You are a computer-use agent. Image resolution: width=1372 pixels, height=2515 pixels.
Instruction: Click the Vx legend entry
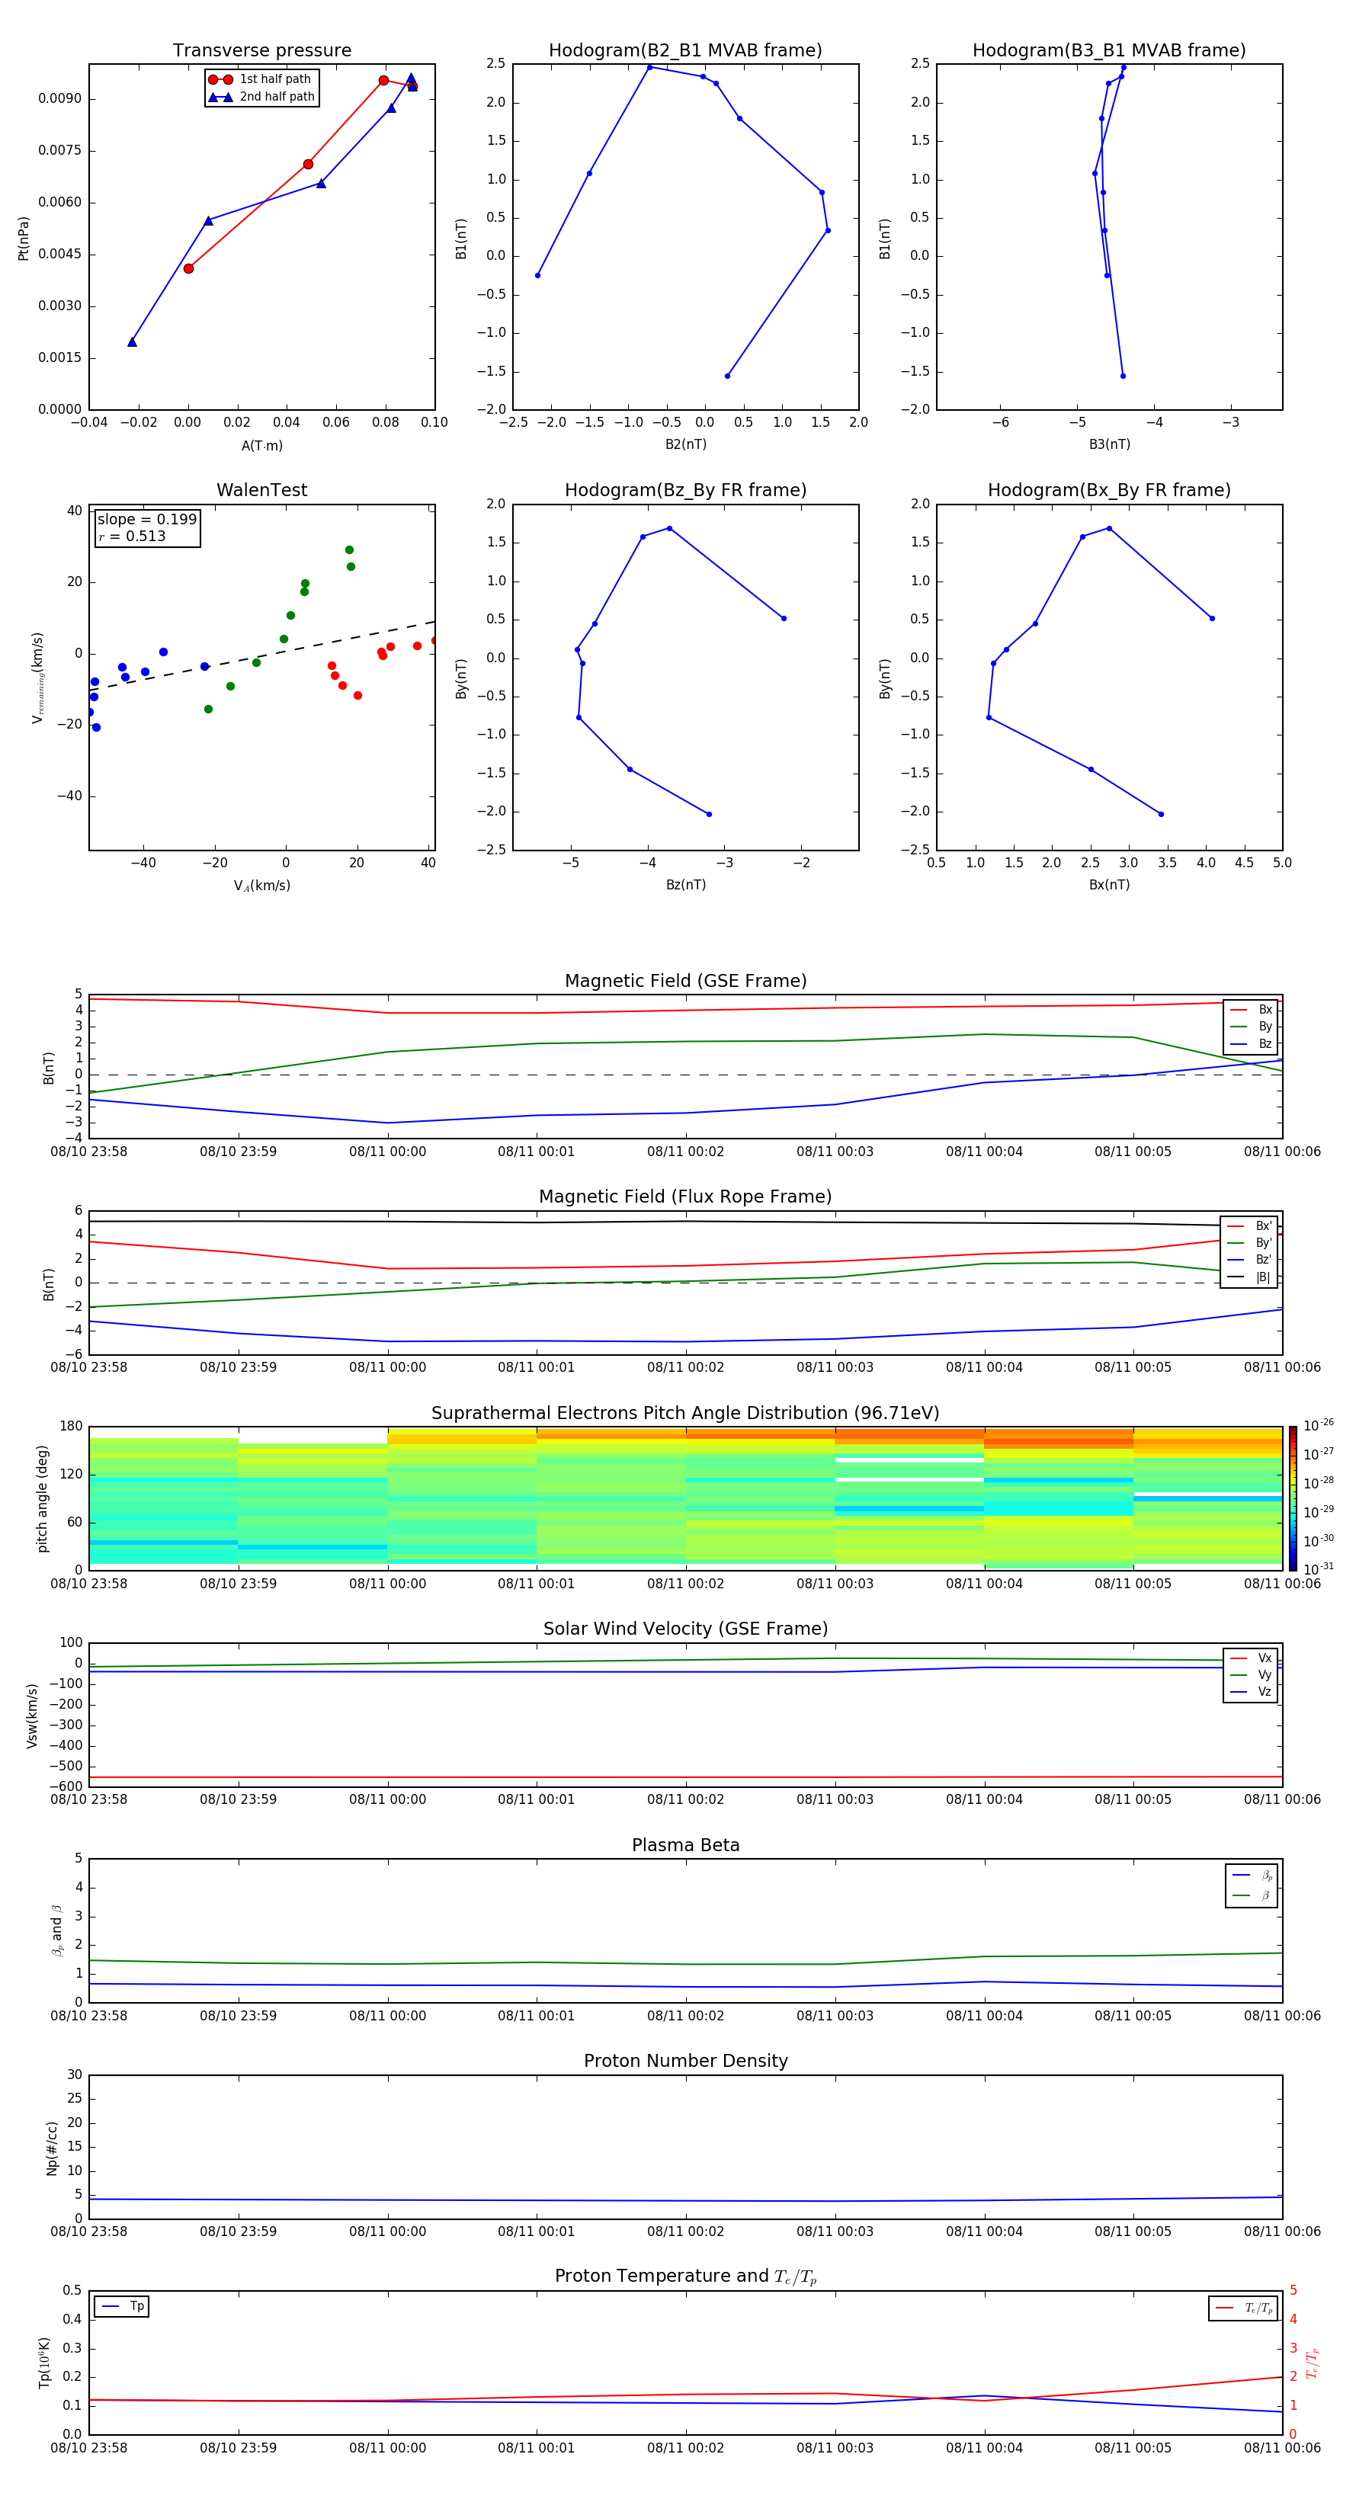[x=1251, y=1658]
